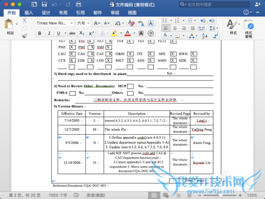
Task: Check the MCP box
Action: coord(130,86)
